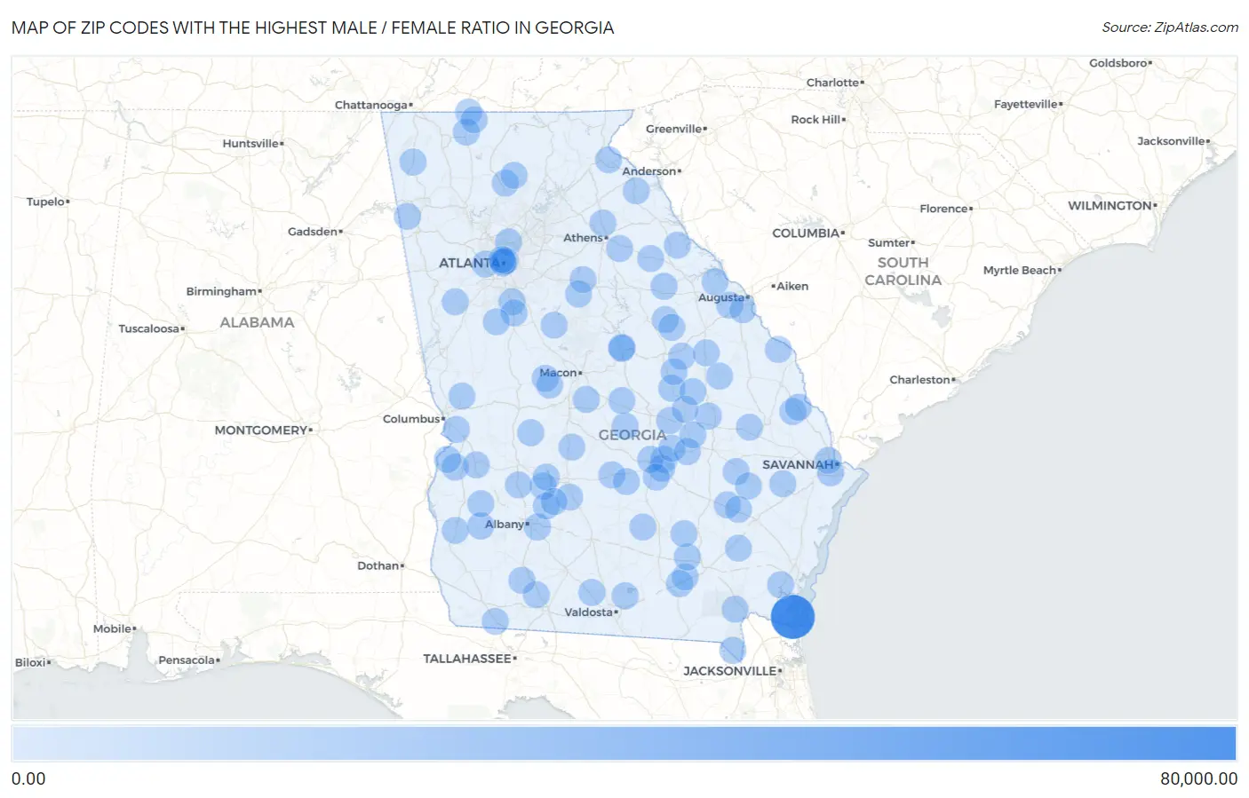
Task: Click the Tallahassee label
Action: [x=467, y=659]
